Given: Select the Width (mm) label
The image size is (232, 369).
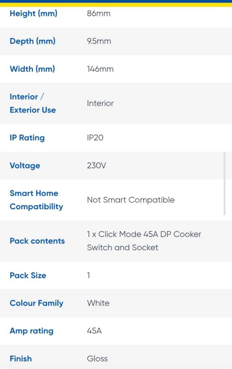Looking at the screenshot, I should [x=32, y=69].
